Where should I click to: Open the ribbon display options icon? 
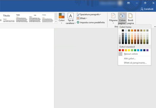pyautogui.click(x=128, y=3)
